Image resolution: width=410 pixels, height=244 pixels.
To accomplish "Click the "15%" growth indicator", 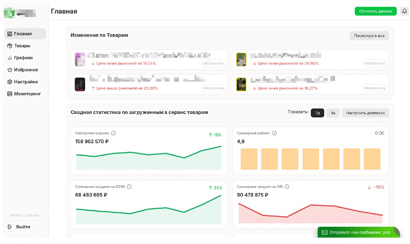I will [x=215, y=135].
